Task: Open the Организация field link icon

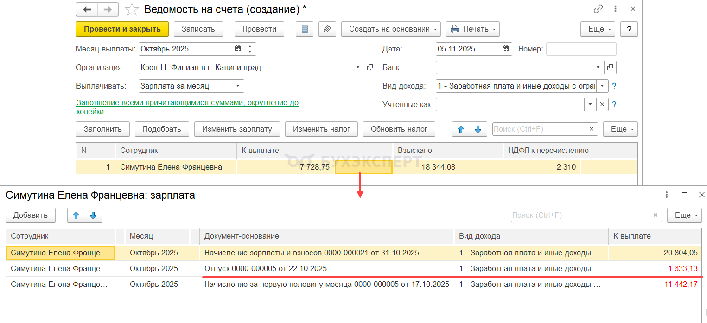Action: 370,68
